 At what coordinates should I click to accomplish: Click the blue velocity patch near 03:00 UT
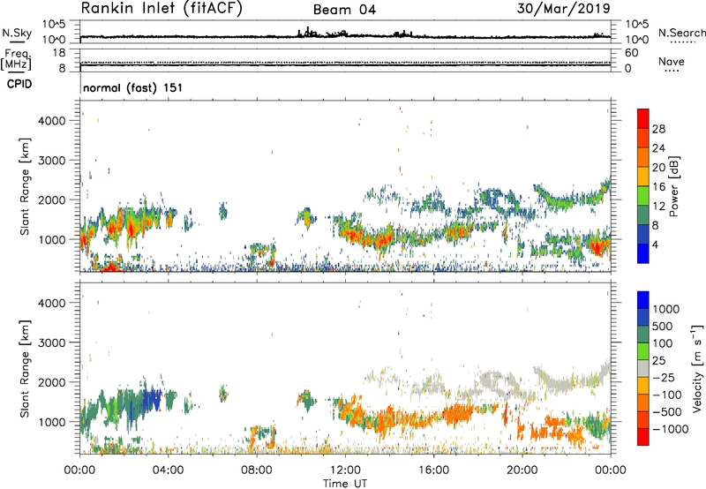[152, 399]
